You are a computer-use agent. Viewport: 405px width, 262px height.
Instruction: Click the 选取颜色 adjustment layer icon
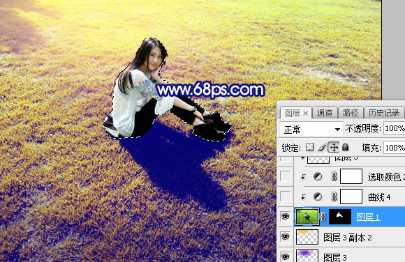point(318,176)
